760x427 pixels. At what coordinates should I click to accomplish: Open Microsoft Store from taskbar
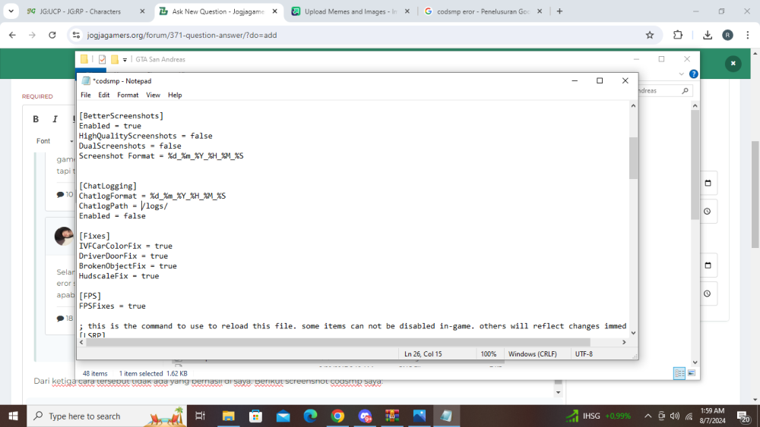coord(255,416)
